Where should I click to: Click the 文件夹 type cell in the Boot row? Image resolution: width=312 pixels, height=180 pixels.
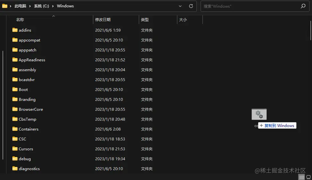147,90
